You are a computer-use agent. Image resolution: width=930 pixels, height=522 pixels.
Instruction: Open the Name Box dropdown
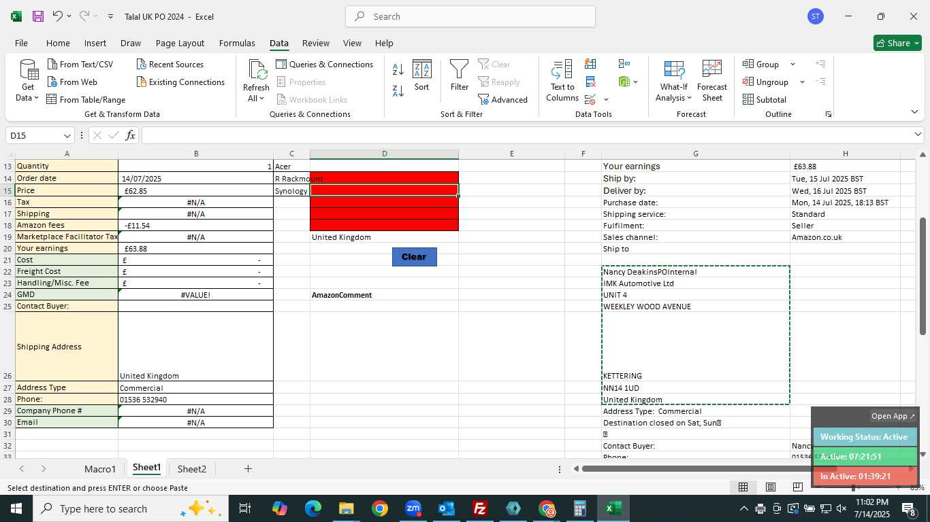[67, 135]
